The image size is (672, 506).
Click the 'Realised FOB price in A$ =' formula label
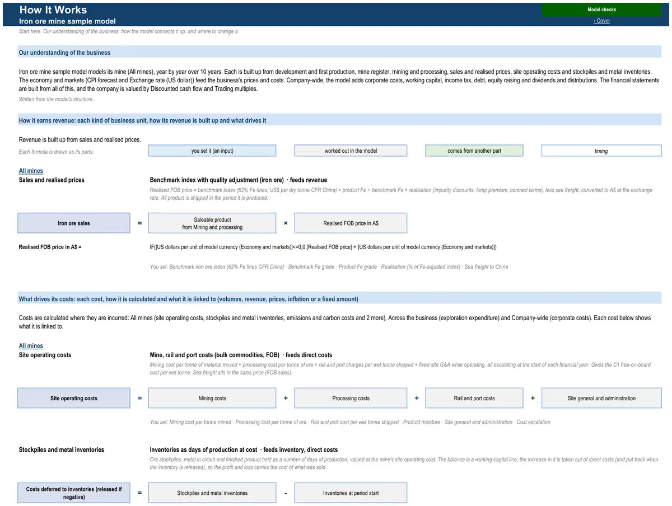[x=50, y=247]
